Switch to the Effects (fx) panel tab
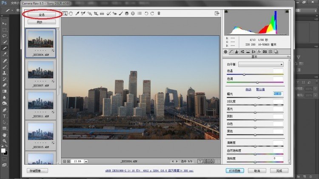Image resolution: width=319 pixels, height=179 pixels. point(259,51)
